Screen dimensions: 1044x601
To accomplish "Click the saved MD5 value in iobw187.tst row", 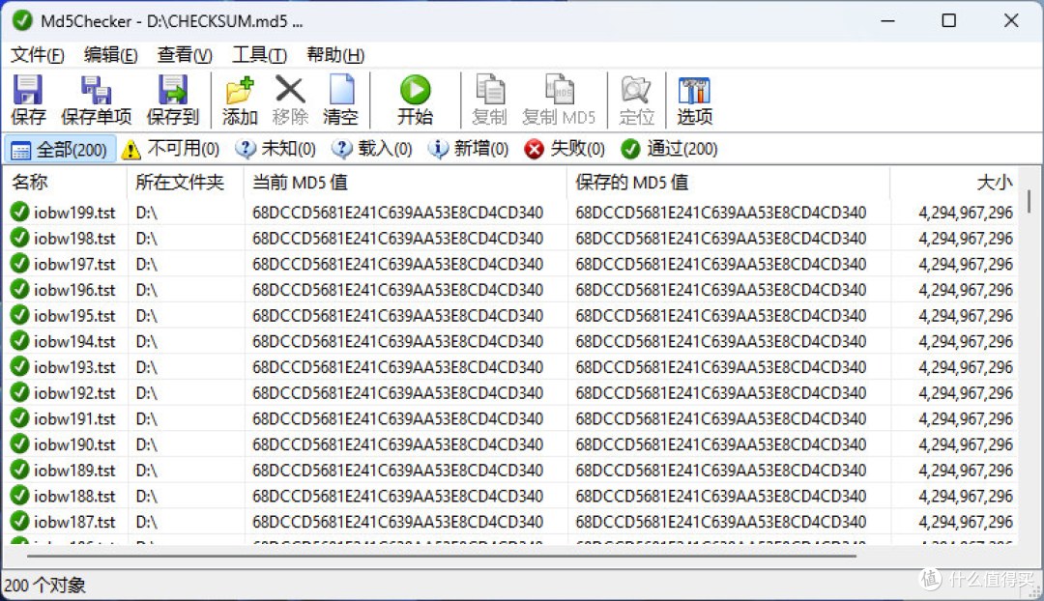I will click(720, 521).
